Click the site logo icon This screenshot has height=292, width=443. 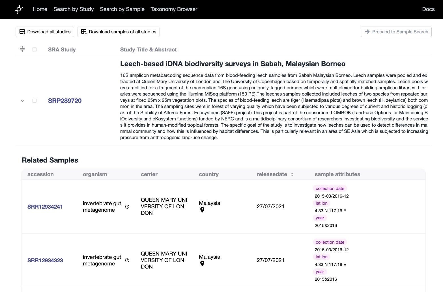coord(19,9)
